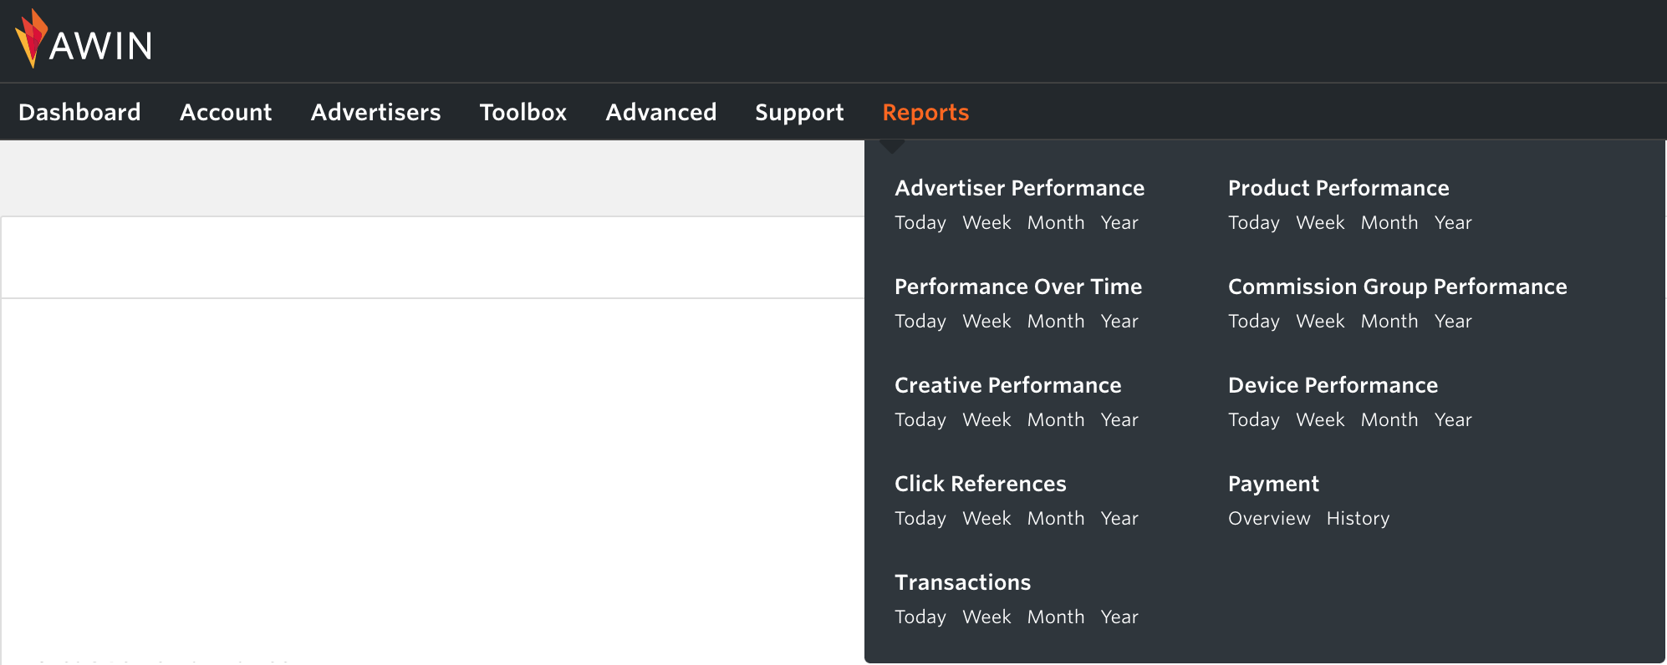
Task: View Performance Over Time for Year
Action: click(x=1119, y=322)
